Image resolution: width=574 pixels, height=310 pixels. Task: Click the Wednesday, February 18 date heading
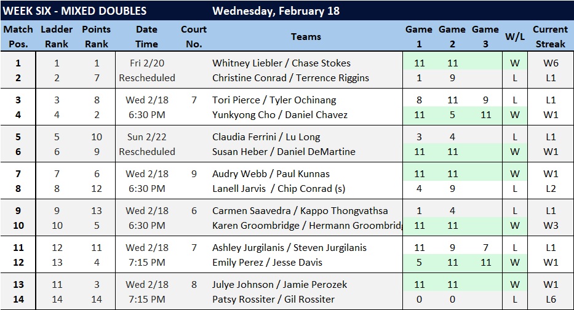point(276,11)
